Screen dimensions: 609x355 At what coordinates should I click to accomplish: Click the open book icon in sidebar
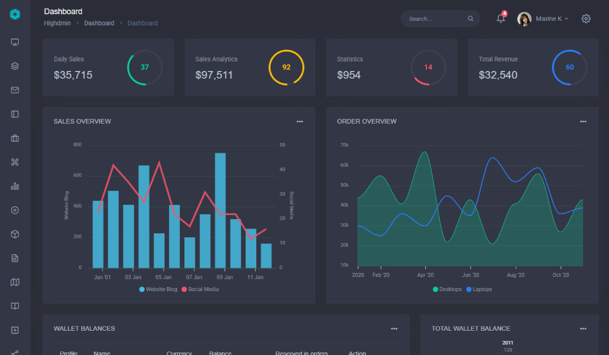(x=15, y=306)
